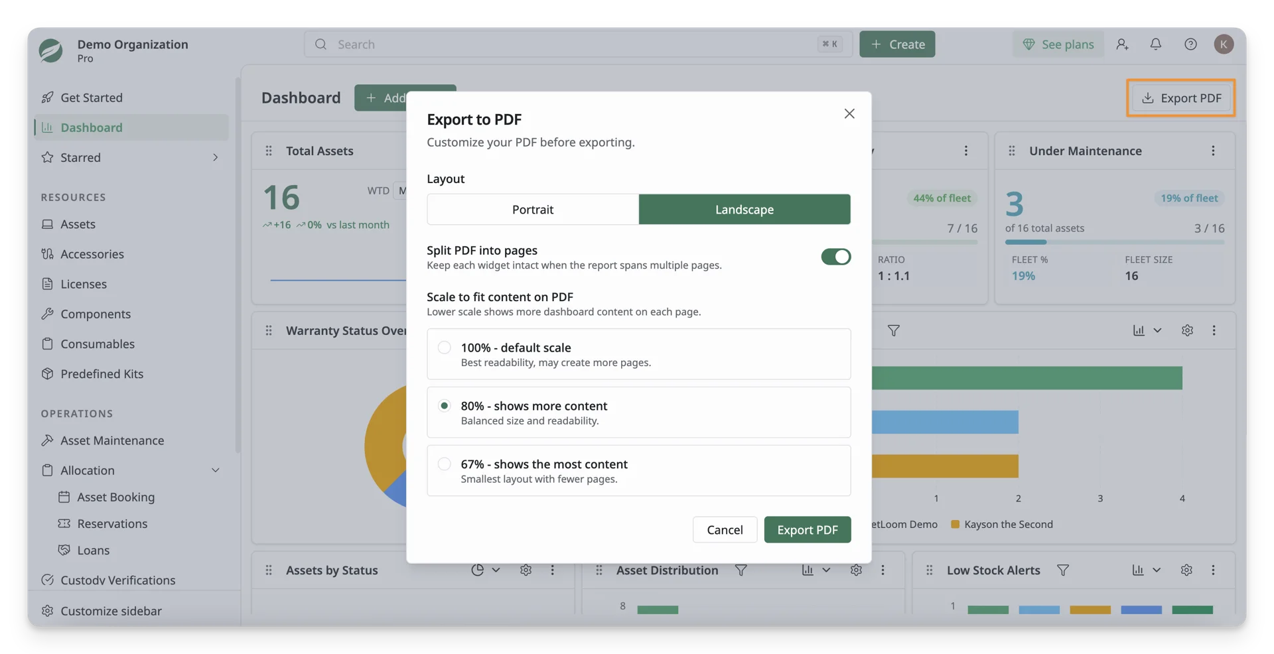
Task: Open Reservations
Action: [139, 523]
